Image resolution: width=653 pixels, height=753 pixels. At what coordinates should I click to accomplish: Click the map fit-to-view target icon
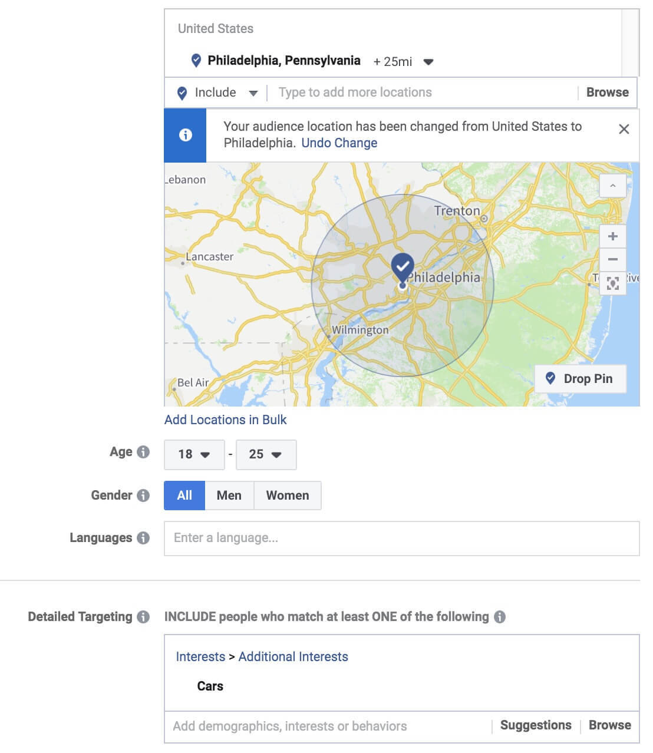coord(612,283)
